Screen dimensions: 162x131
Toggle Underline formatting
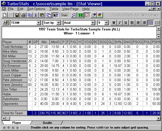(x=126, y=23)
